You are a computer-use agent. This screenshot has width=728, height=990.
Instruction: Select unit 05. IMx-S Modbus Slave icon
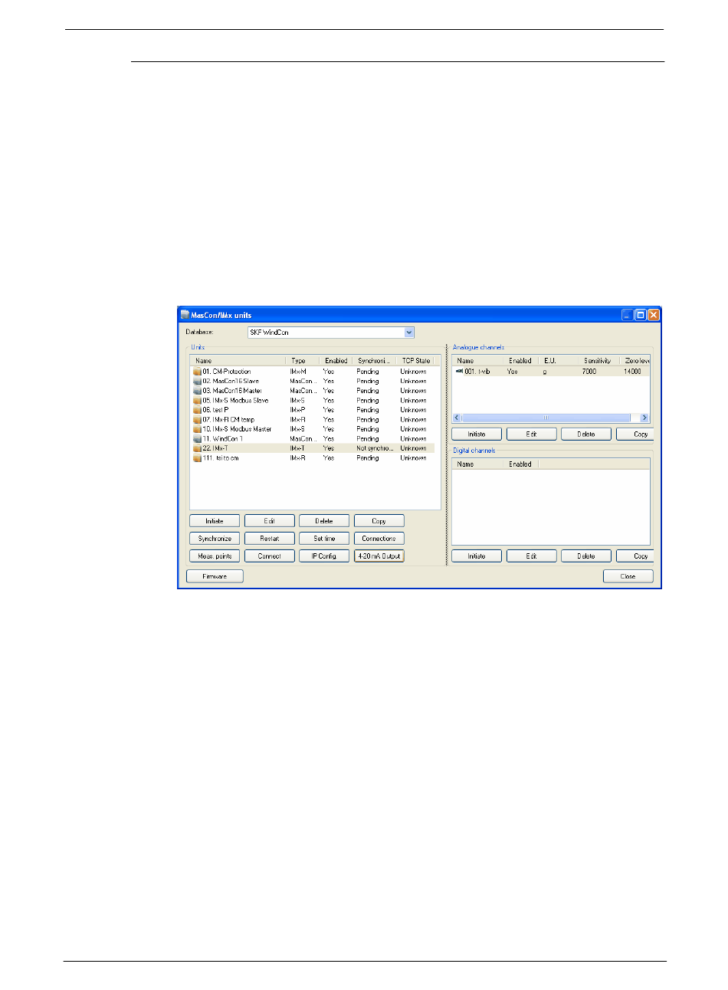[197, 400]
